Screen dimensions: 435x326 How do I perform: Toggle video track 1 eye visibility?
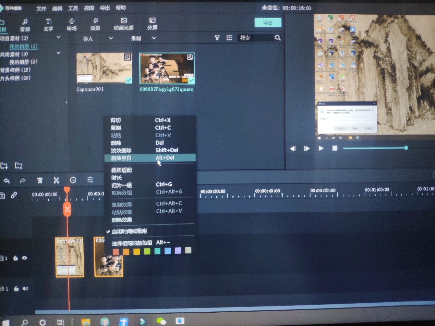[x=24, y=258]
